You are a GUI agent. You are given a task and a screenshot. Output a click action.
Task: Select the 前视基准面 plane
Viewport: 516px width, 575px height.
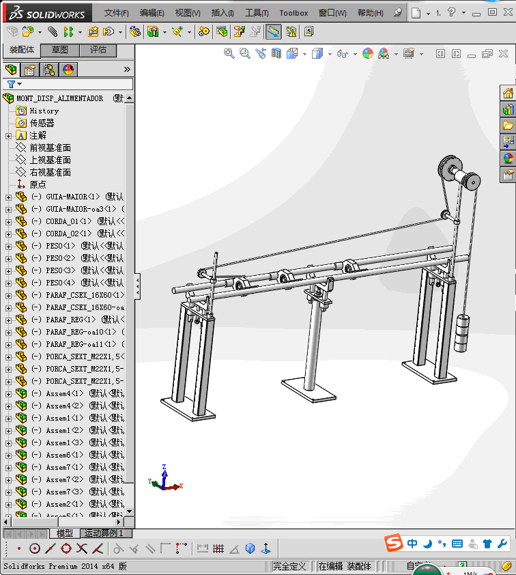coord(51,148)
